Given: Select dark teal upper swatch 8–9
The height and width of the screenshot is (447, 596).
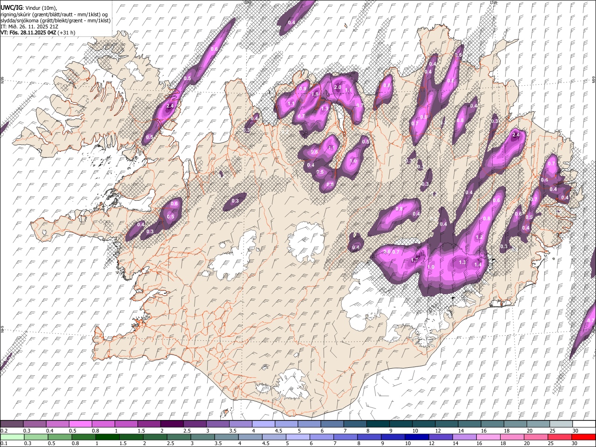Looking at the screenshot, I should pyautogui.click(x=378, y=424).
